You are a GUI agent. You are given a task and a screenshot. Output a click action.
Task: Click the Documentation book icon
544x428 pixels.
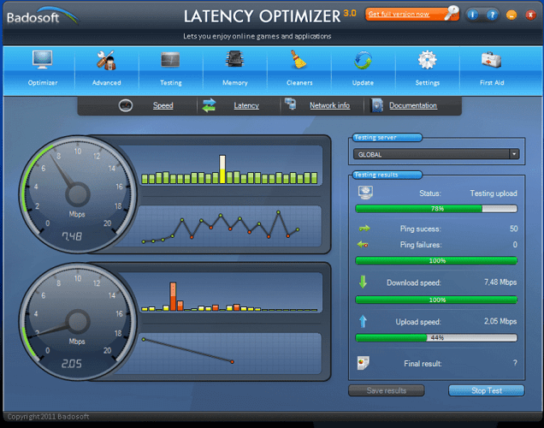376,105
